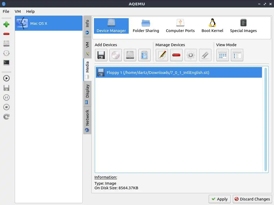This screenshot has height=205, width=274.
Task: Click the green plus Add VM icon
Action: click(x=6, y=24)
